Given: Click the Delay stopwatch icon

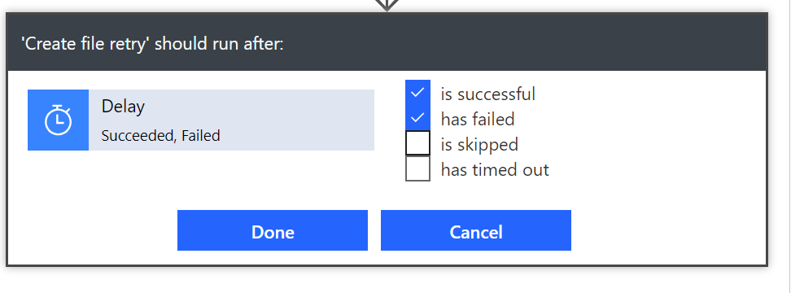Looking at the screenshot, I should (58, 120).
